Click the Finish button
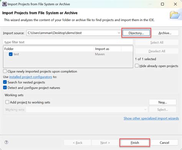 tap(135, 143)
